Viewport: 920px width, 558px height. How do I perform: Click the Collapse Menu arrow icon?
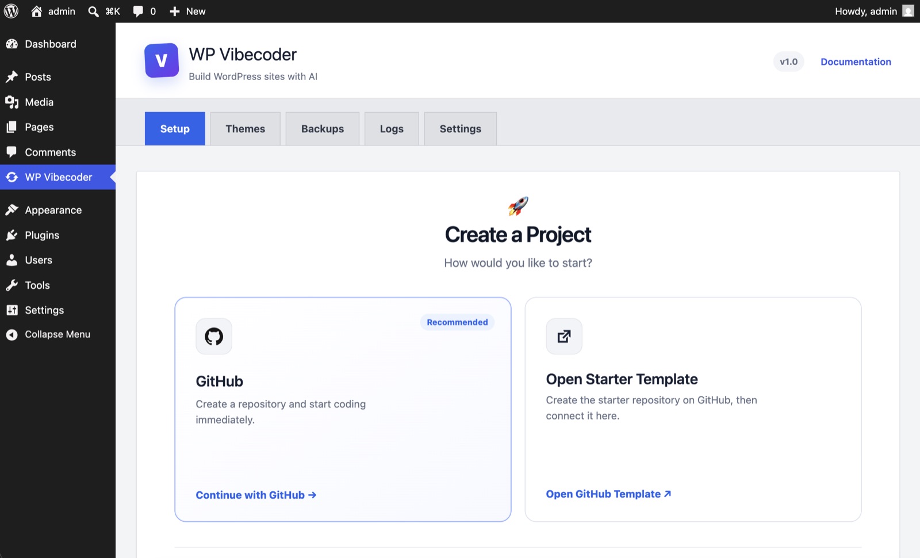[x=12, y=335]
